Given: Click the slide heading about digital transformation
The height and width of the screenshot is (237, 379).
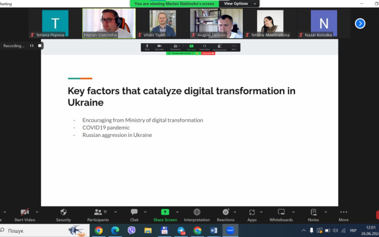Looking at the screenshot, I should point(181,97).
